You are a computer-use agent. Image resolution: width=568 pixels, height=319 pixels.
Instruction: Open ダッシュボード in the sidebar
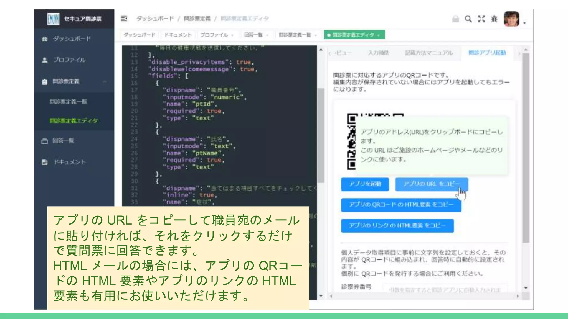(x=72, y=39)
